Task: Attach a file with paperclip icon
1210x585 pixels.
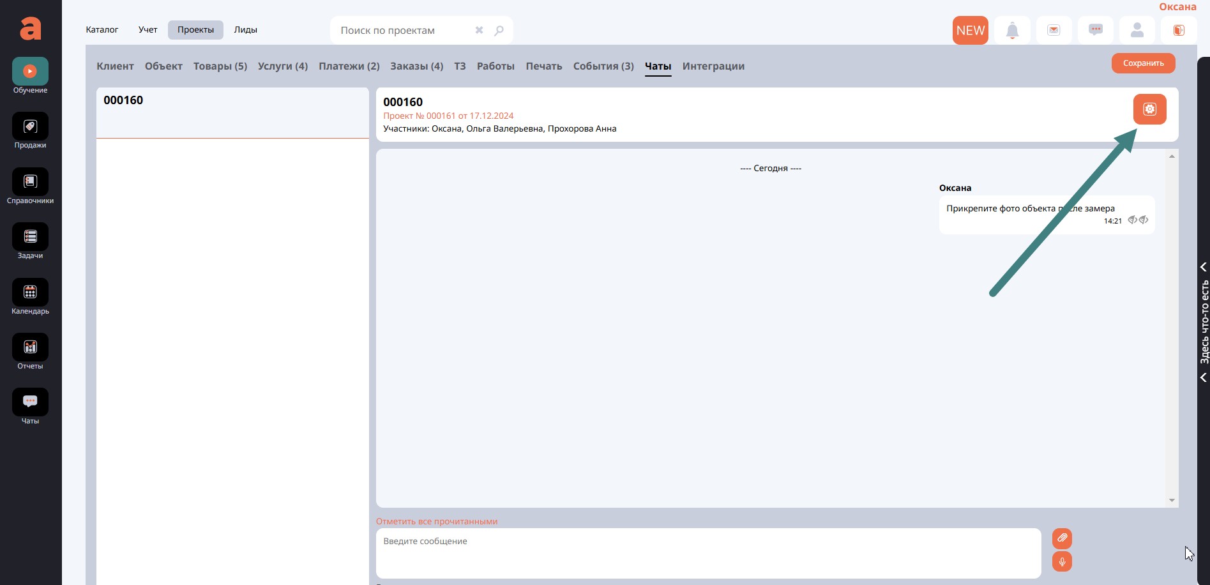Action: 1062,538
